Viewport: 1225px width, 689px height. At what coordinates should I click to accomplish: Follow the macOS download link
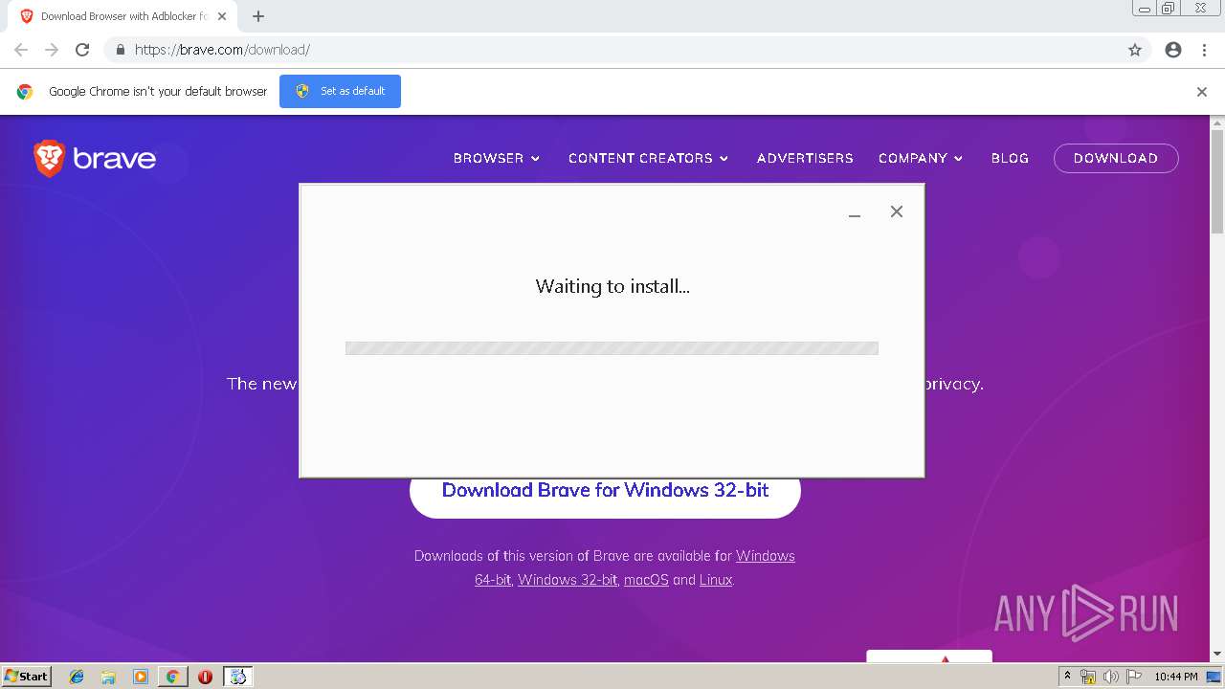pyautogui.click(x=646, y=580)
